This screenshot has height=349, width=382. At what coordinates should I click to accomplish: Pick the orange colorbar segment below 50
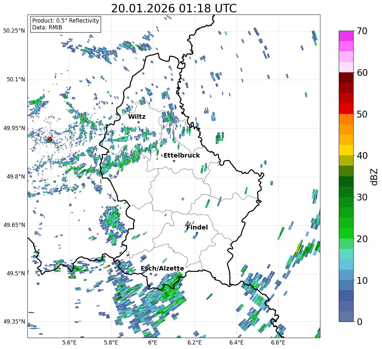coord(346,119)
